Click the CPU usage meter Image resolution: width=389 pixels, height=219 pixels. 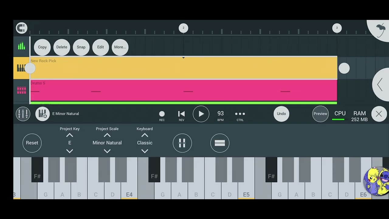tap(340, 116)
